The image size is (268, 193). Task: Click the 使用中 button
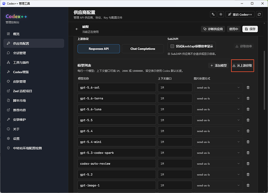pyautogui.click(x=234, y=29)
